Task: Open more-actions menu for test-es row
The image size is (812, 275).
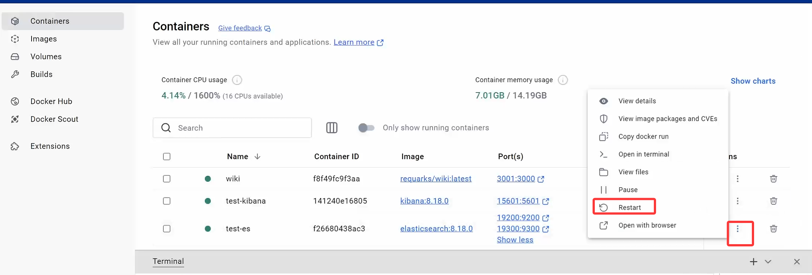Action: pyautogui.click(x=737, y=229)
